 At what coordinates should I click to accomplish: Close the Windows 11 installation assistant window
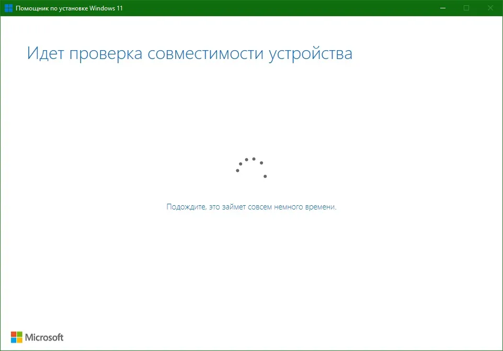click(x=490, y=8)
